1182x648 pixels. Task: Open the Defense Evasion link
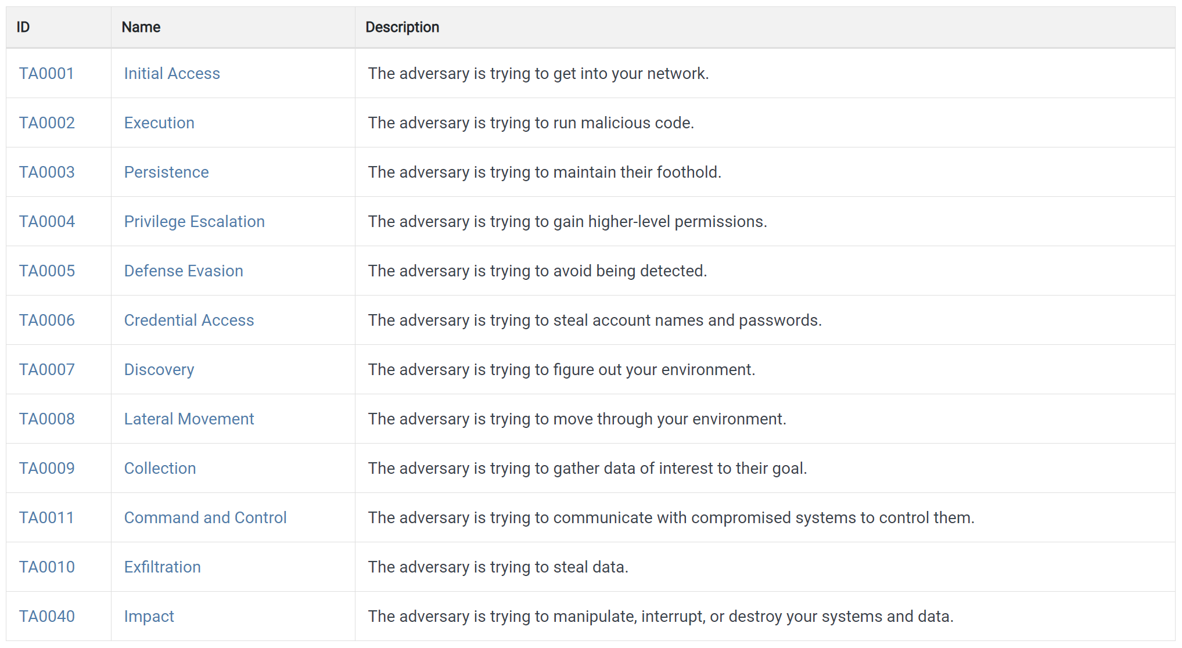[184, 271]
